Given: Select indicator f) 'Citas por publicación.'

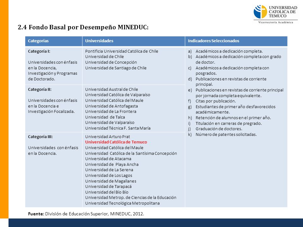Looking at the screenshot, I should pyautogui.click(x=212, y=101).
